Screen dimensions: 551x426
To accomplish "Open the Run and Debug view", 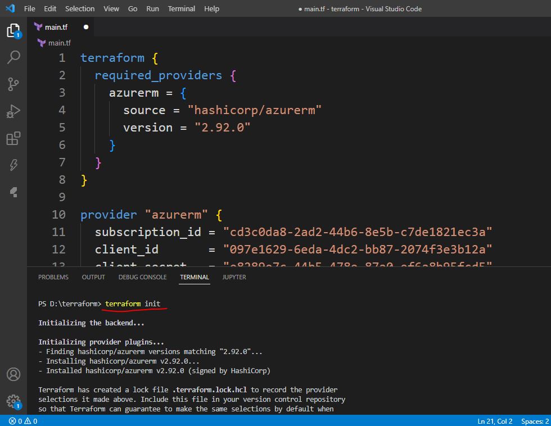I will [13, 111].
